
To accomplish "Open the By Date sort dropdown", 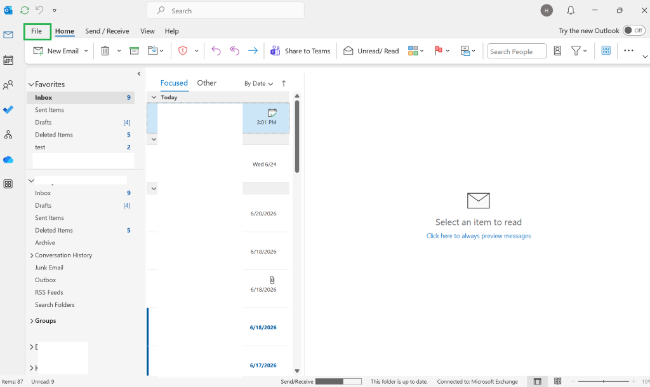I will (259, 83).
